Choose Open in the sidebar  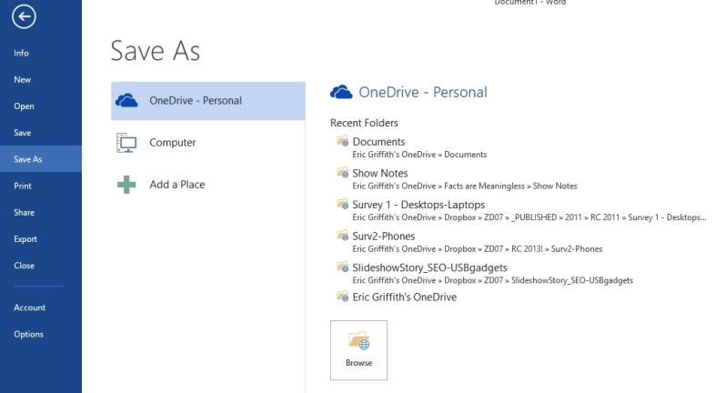(x=24, y=106)
